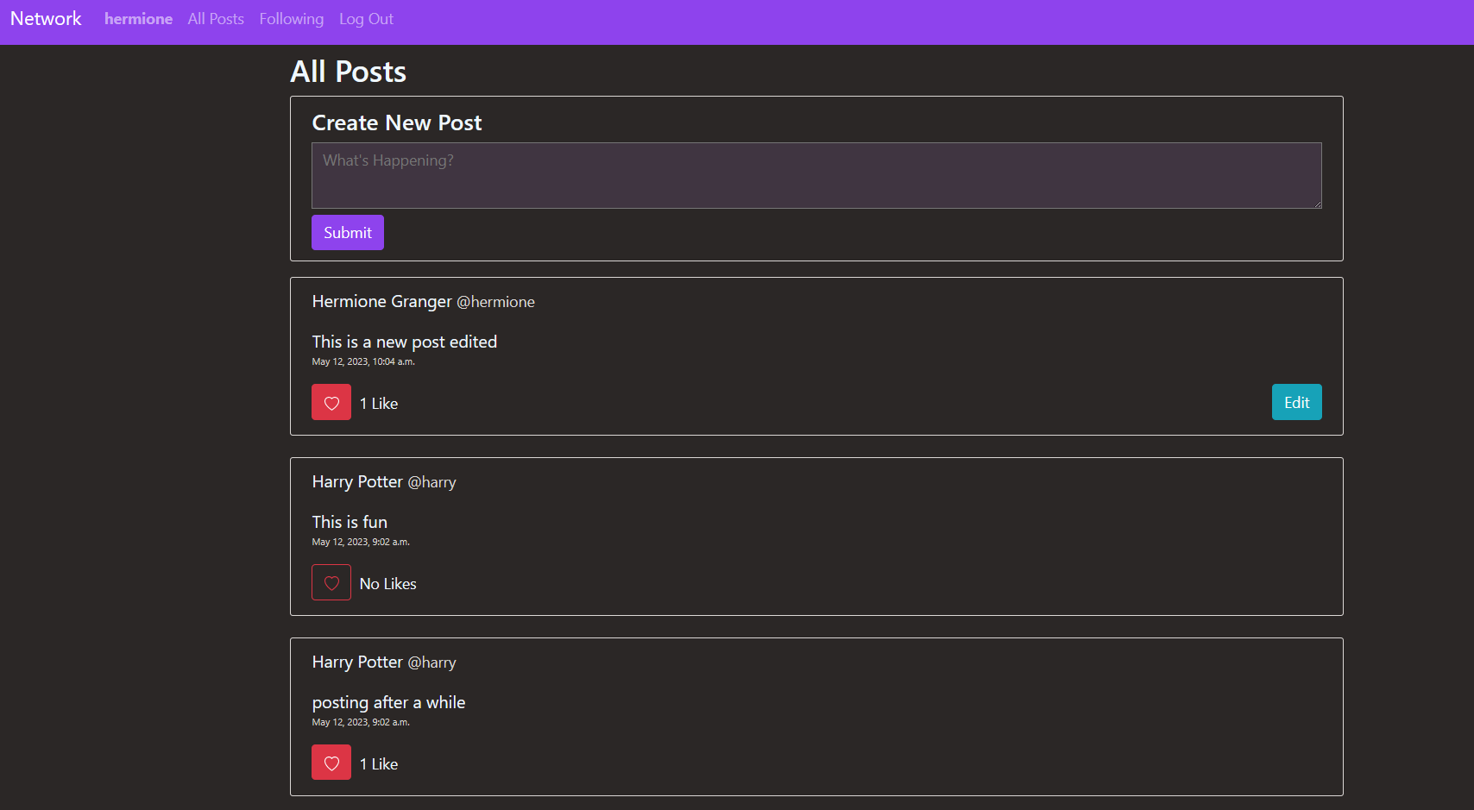View Harry Potter's profile from 'This is fun'
1474x810 pixels.
[357, 481]
